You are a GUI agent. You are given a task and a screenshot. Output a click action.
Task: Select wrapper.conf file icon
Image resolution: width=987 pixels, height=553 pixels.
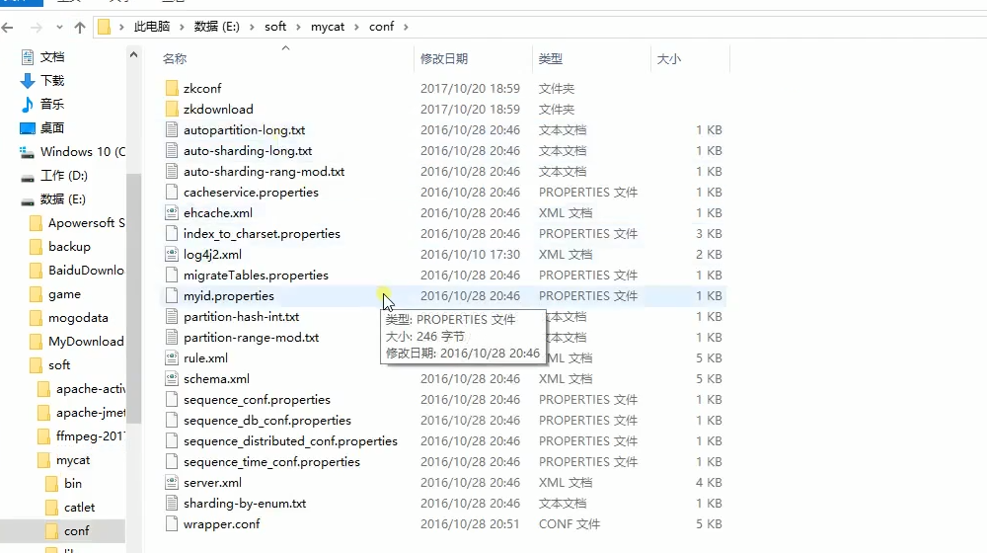click(x=172, y=524)
